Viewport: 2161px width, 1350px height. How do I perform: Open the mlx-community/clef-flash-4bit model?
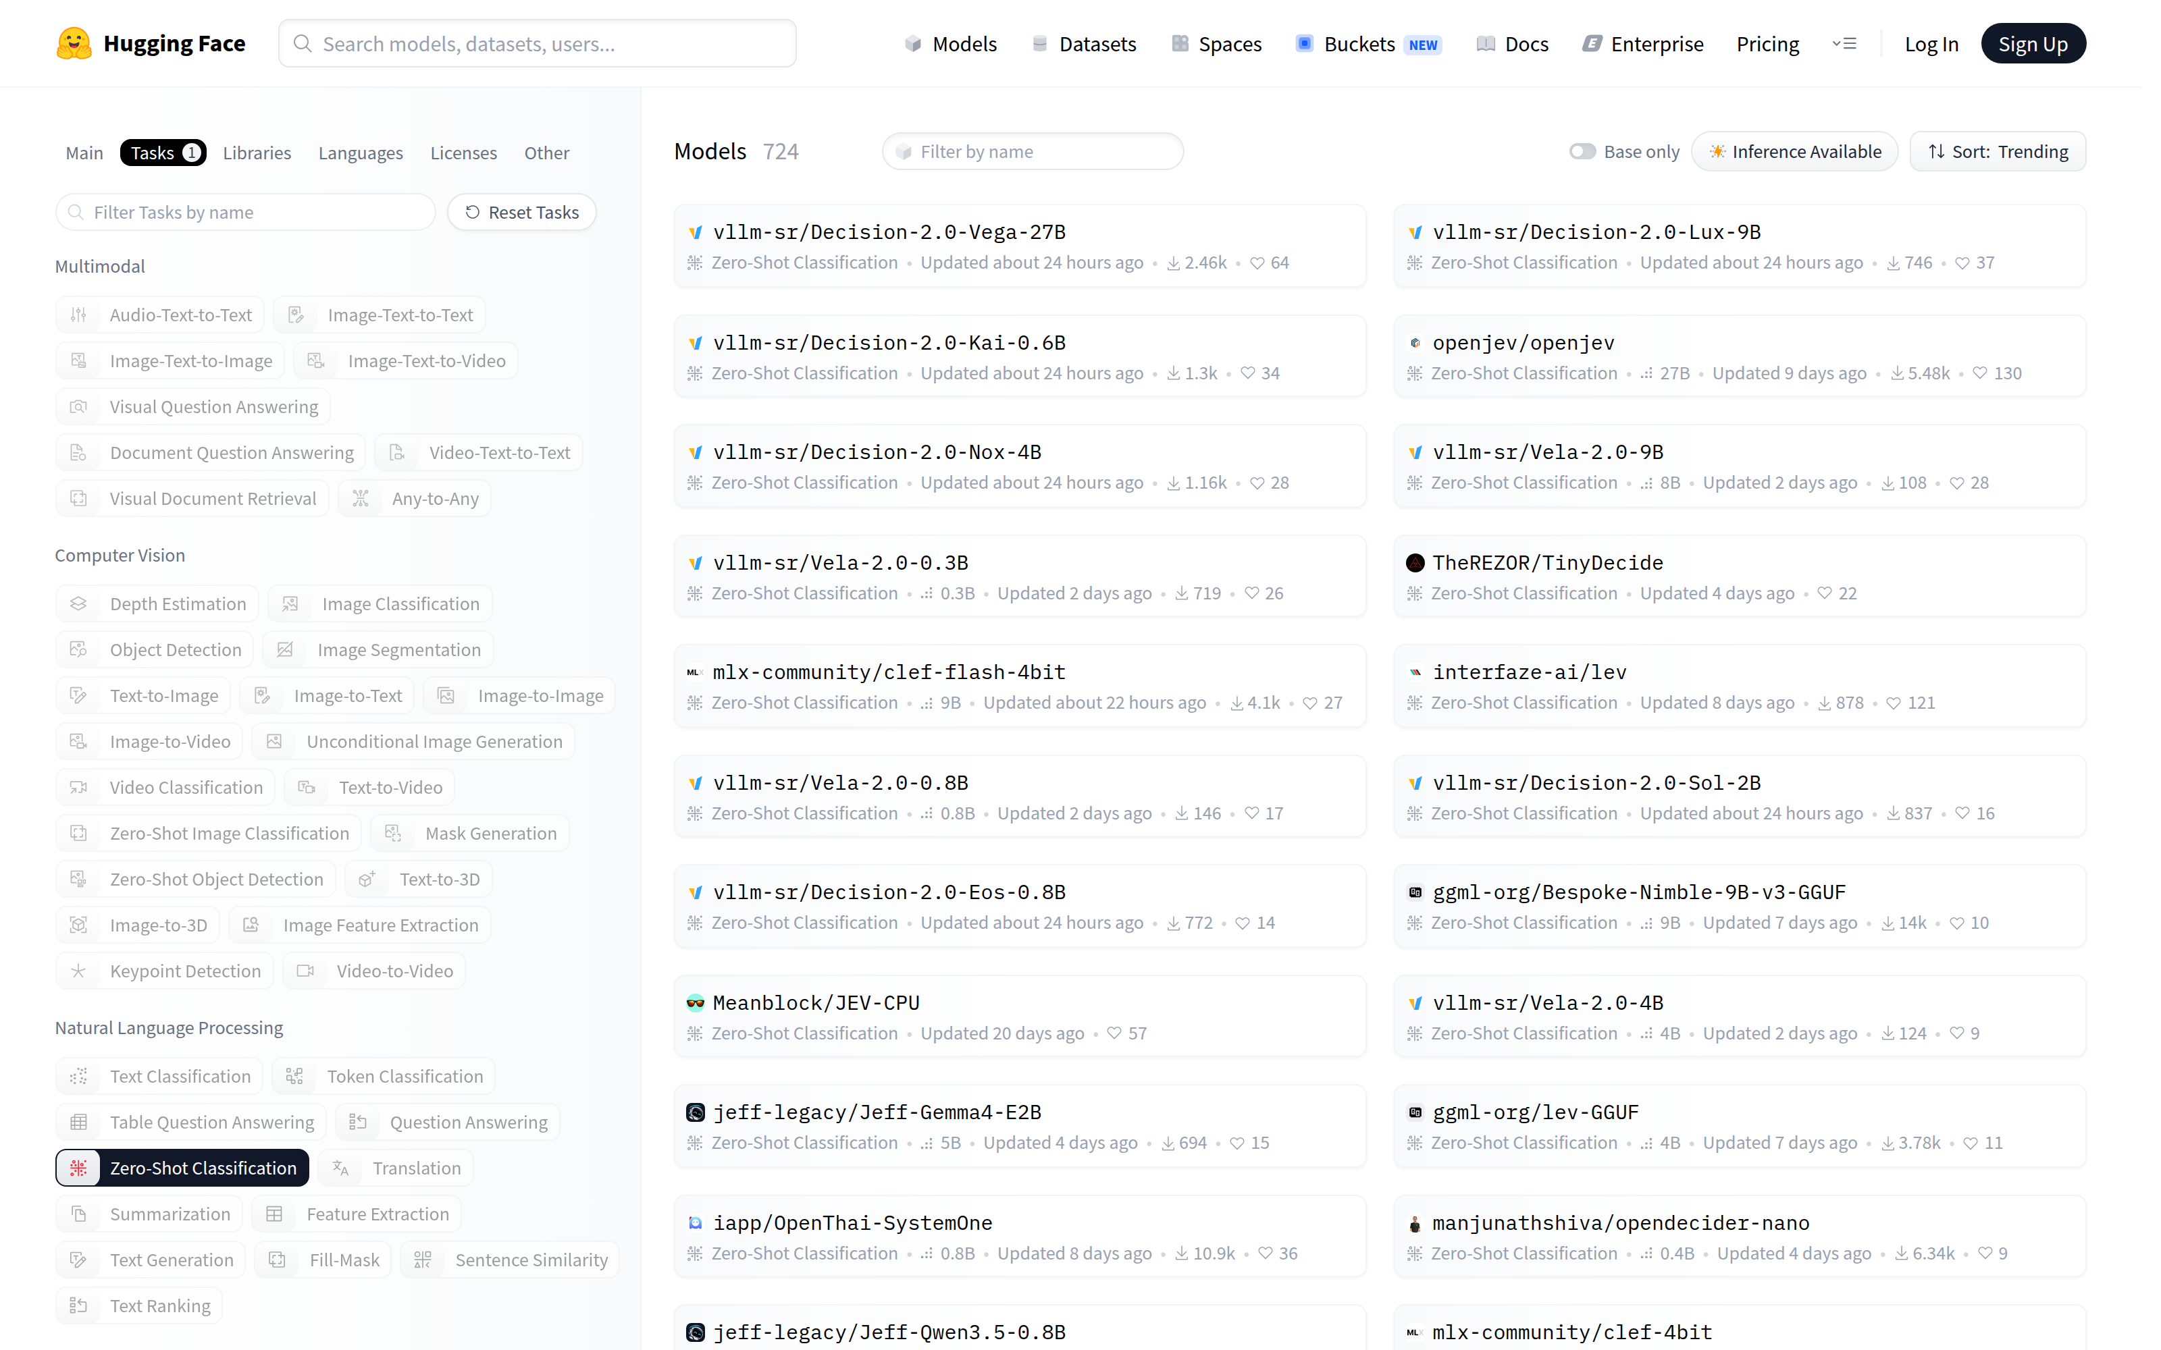(x=1020, y=686)
